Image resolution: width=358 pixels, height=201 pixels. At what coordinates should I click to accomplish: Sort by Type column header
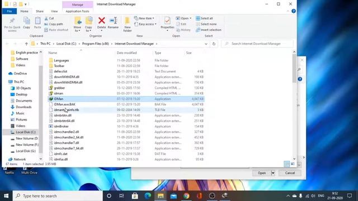click(158, 52)
